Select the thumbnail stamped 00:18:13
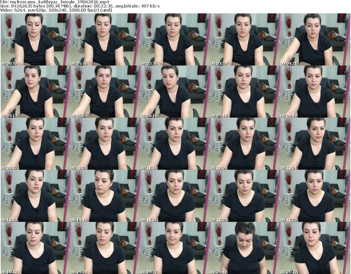Viewport: 351px width, 274px height. click(35, 248)
